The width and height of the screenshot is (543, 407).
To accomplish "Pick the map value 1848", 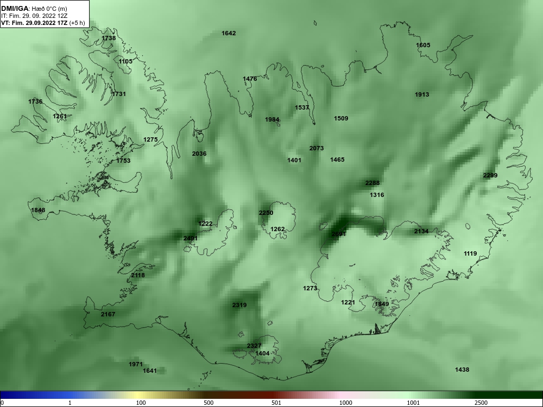I will click(38, 210).
